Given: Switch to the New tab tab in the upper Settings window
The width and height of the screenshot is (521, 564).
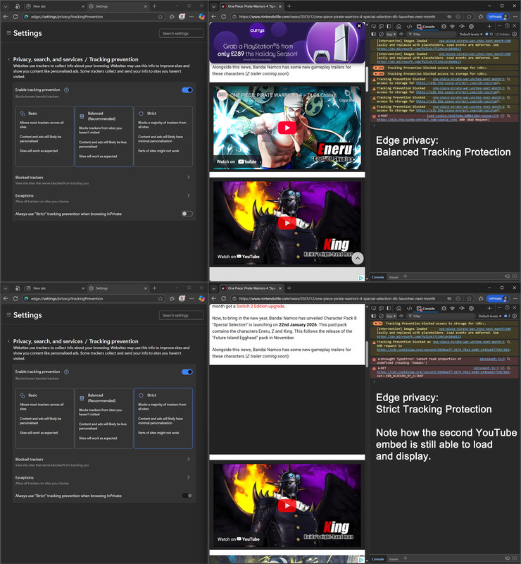Looking at the screenshot, I should 55,6.
